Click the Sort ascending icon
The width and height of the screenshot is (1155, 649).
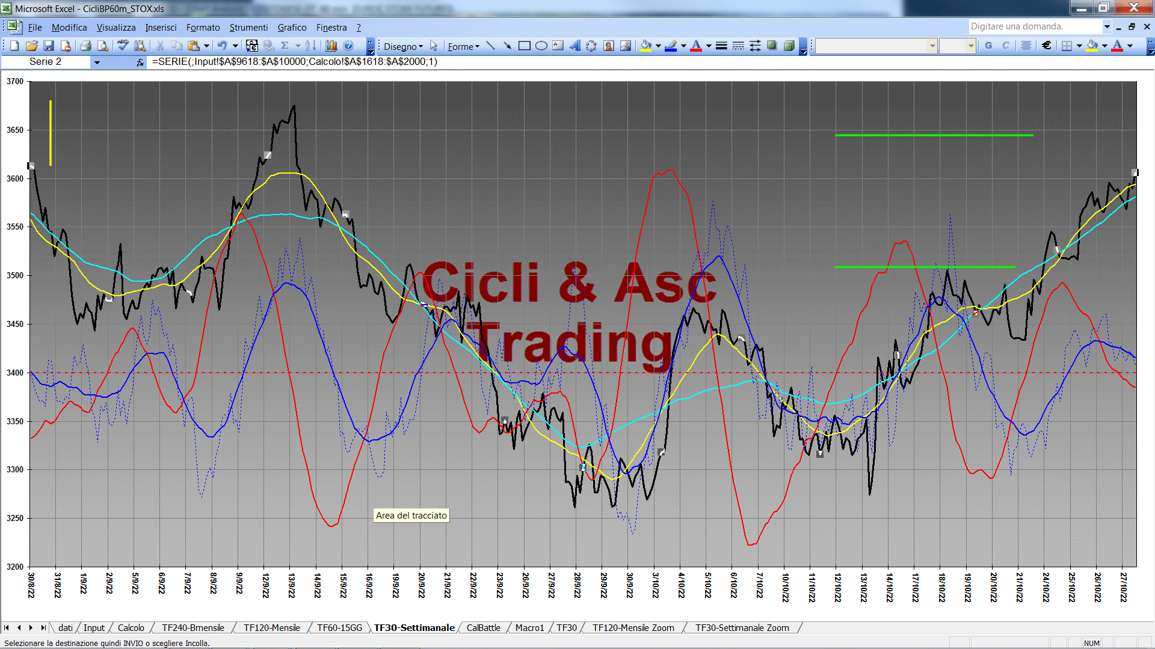click(310, 46)
